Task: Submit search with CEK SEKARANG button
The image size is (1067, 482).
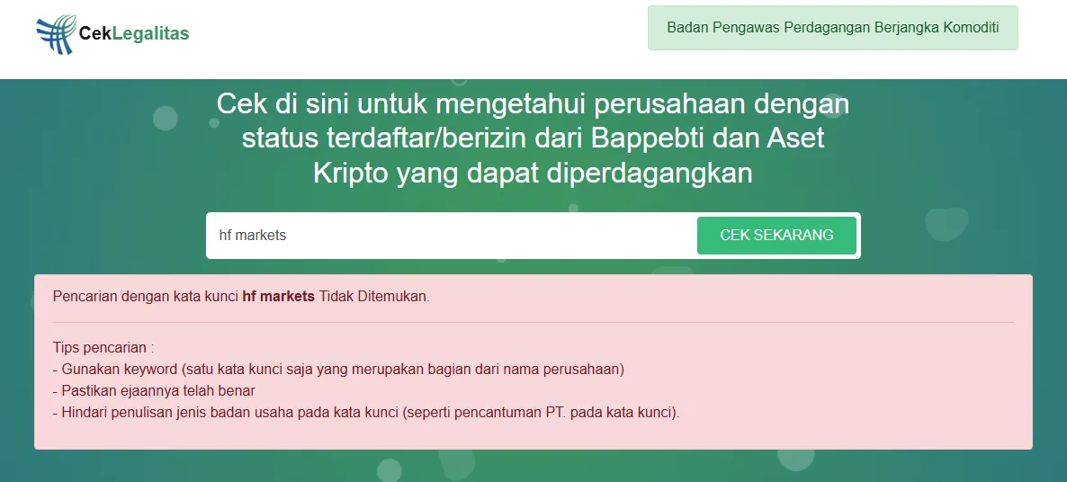Action: tap(776, 236)
